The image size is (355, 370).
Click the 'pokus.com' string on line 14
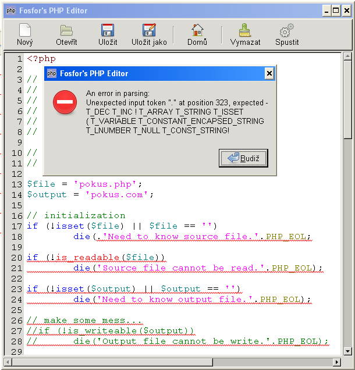(x=116, y=195)
